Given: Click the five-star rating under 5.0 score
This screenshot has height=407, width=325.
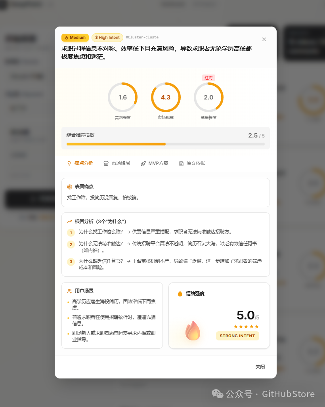Looking at the screenshot, I should click(x=246, y=327).
